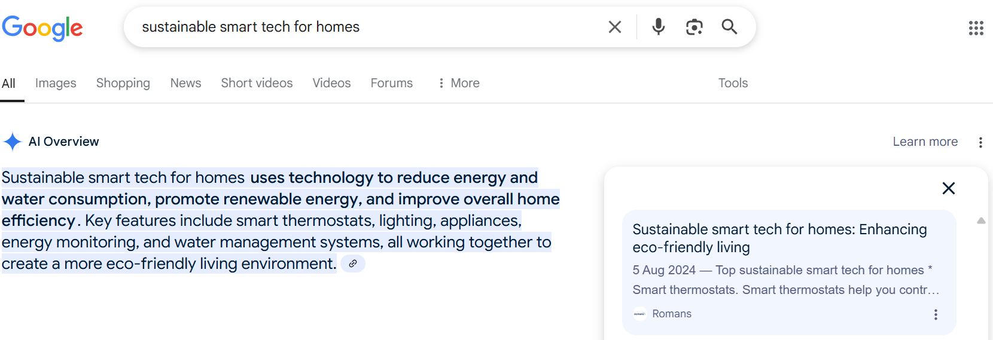Open Romans source card options menu
Screen dimensions: 993x340
(936, 314)
